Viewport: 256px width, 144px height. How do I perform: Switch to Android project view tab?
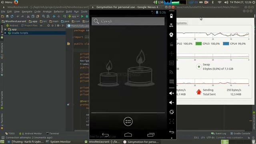pyautogui.click(x=12, y=26)
